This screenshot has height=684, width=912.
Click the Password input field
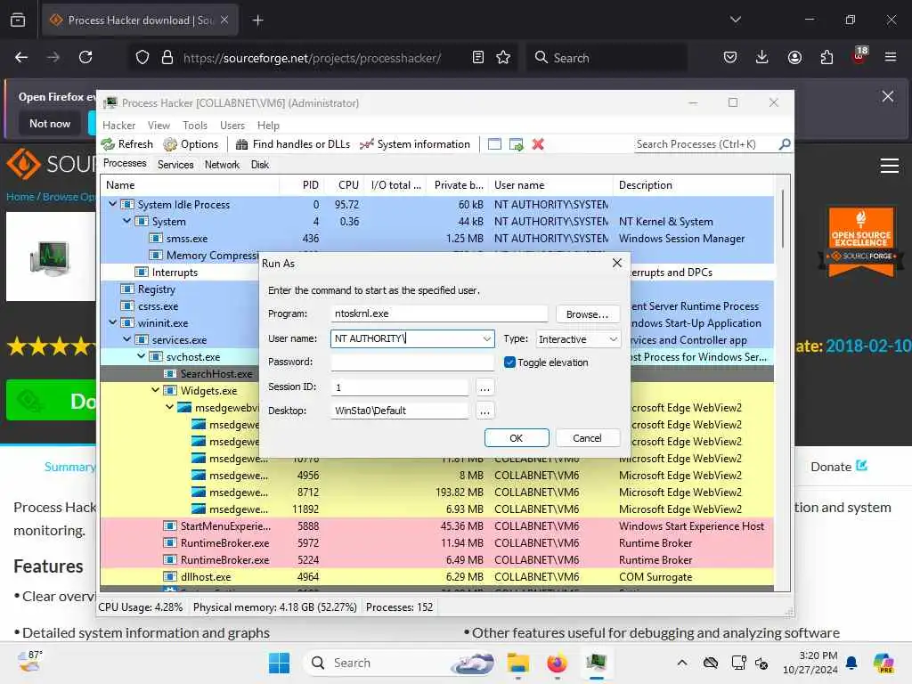point(412,362)
